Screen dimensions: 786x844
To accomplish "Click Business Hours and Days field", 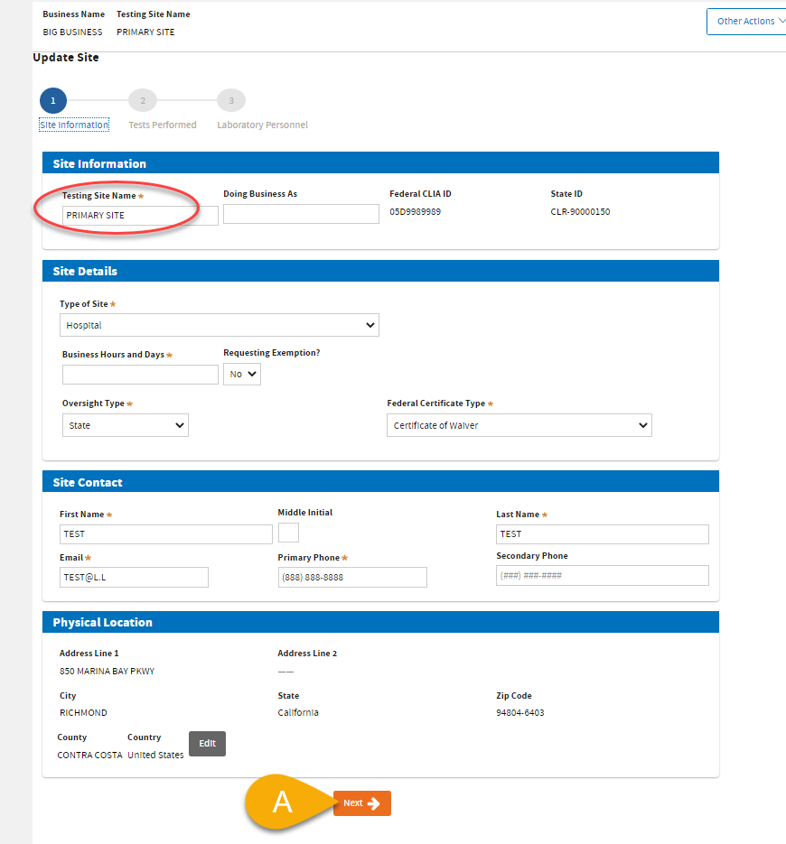I will click(140, 375).
